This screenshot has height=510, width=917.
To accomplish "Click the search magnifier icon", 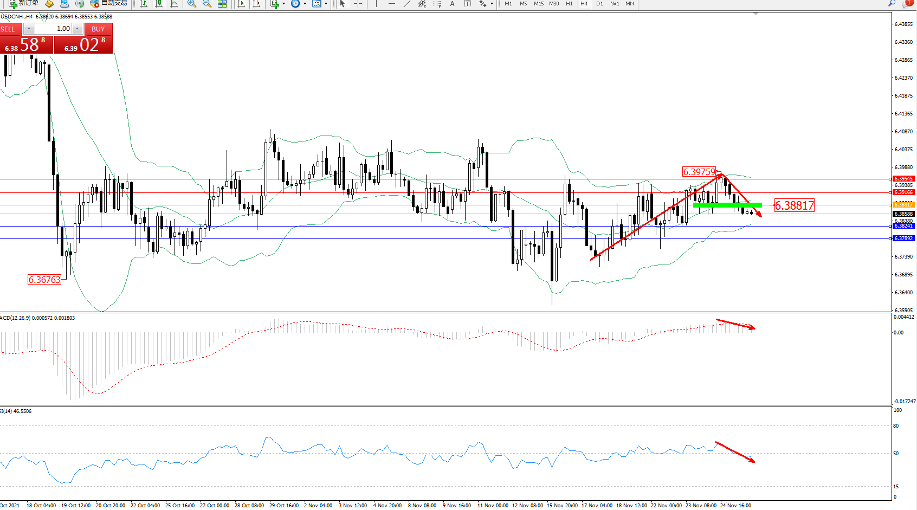I will click(892, 3).
